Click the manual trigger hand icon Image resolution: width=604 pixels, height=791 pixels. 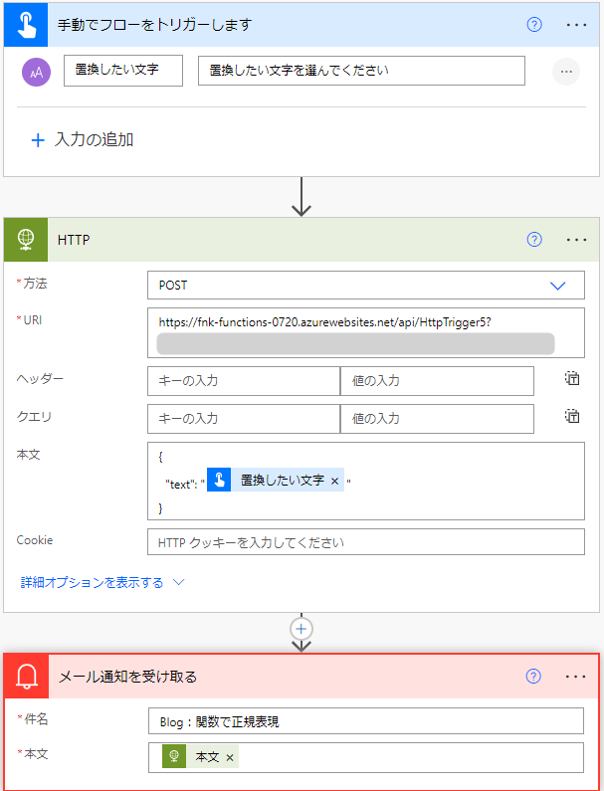click(x=26, y=25)
